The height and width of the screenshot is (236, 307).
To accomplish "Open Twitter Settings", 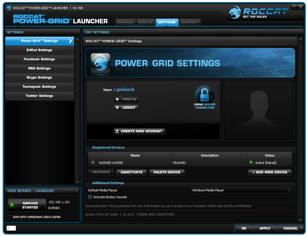I will pos(40,96).
